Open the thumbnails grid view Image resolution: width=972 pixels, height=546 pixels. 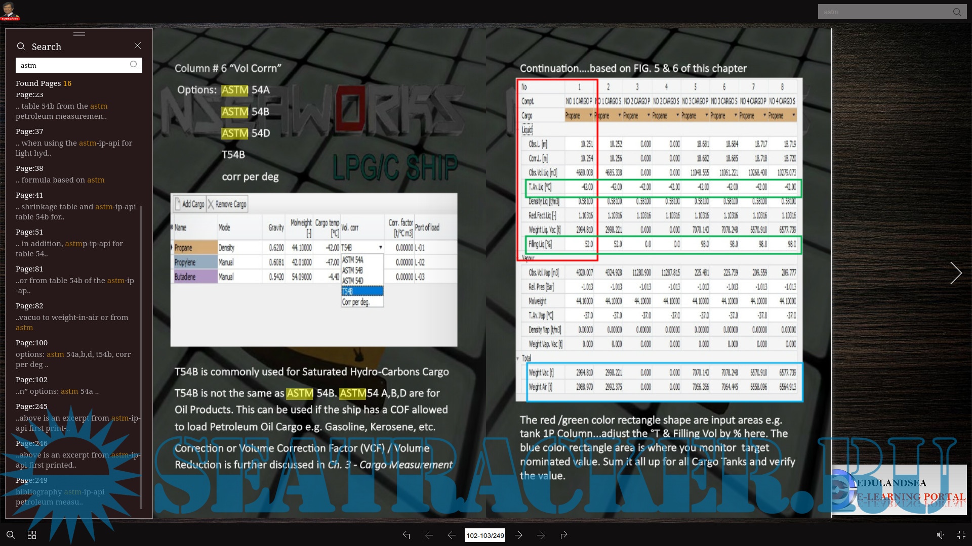32,535
